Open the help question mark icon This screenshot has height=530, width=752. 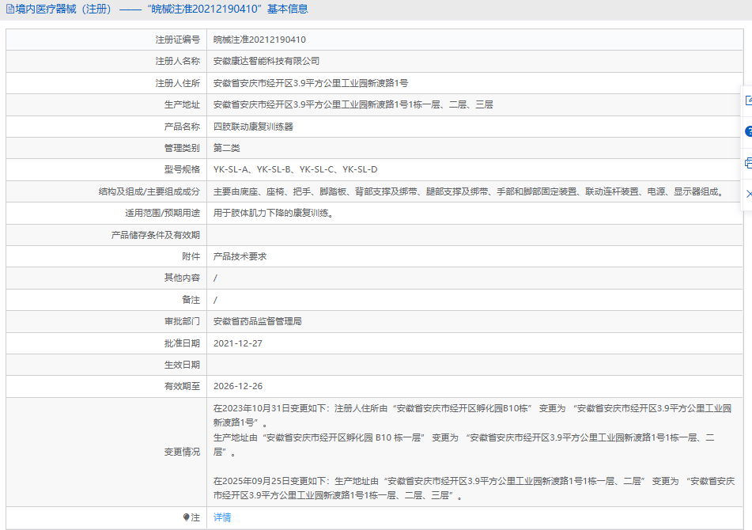pos(748,131)
